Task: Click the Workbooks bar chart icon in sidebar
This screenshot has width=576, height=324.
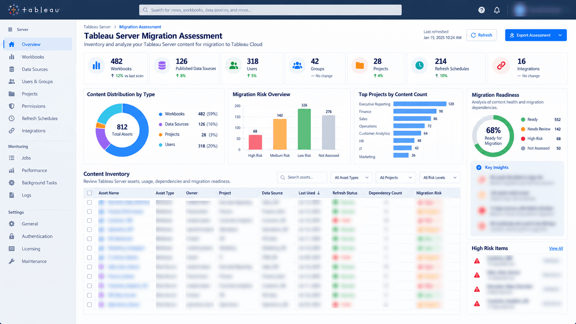Action: (x=12, y=57)
